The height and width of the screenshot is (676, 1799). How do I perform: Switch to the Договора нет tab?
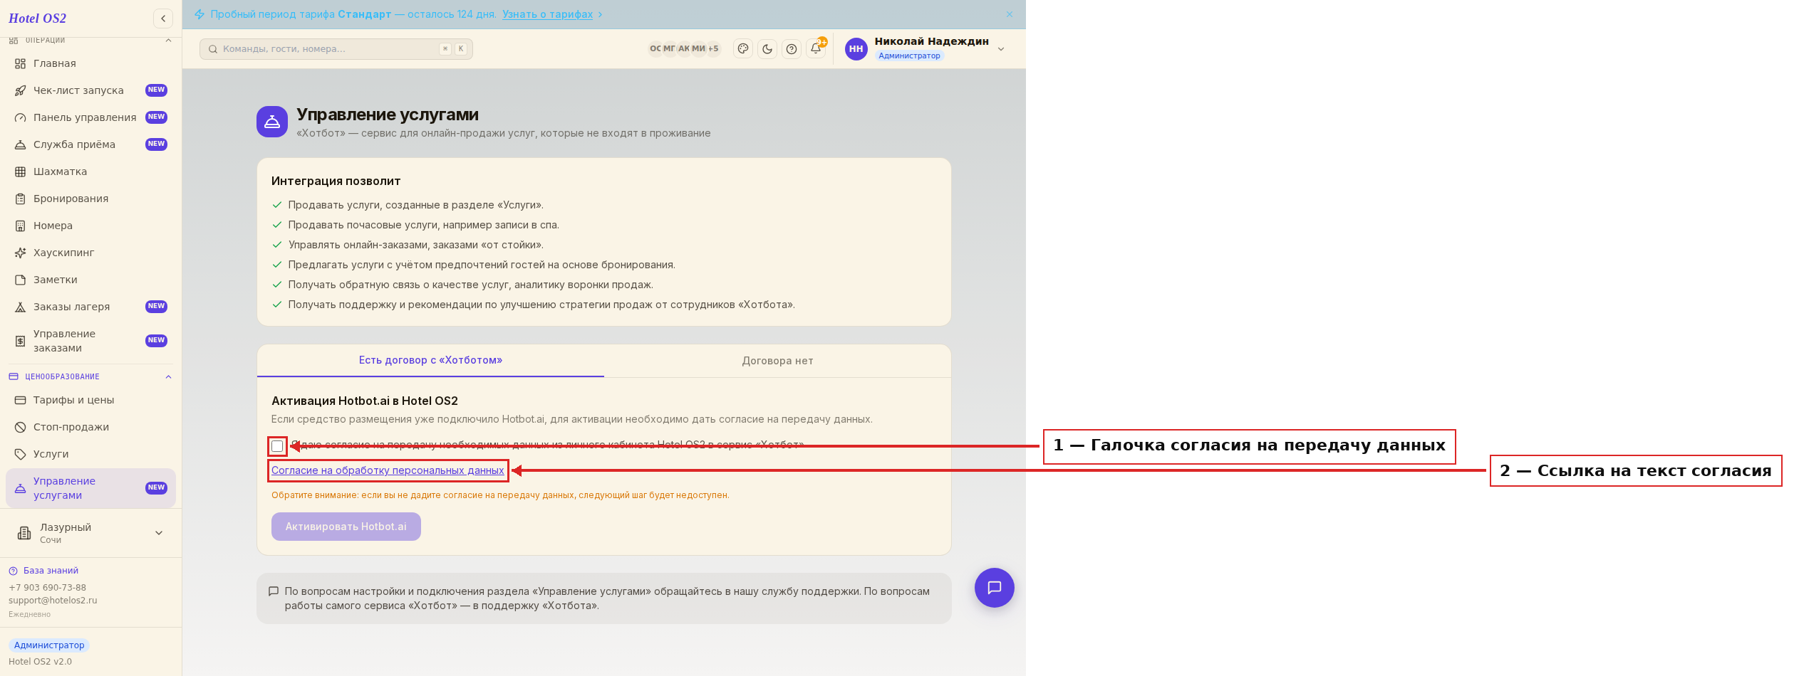click(777, 361)
